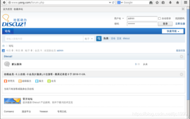Click the Discuz.net banner thumbnail
The width and height of the screenshot is (190, 119).
tap(12, 101)
